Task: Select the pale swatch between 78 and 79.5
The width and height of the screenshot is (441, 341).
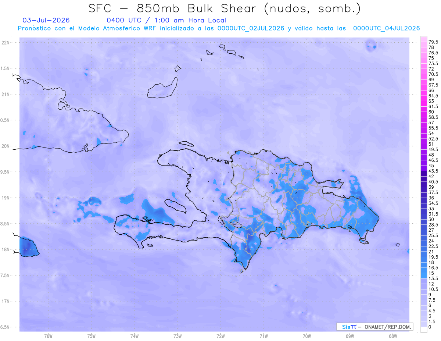Action: tap(424, 45)
